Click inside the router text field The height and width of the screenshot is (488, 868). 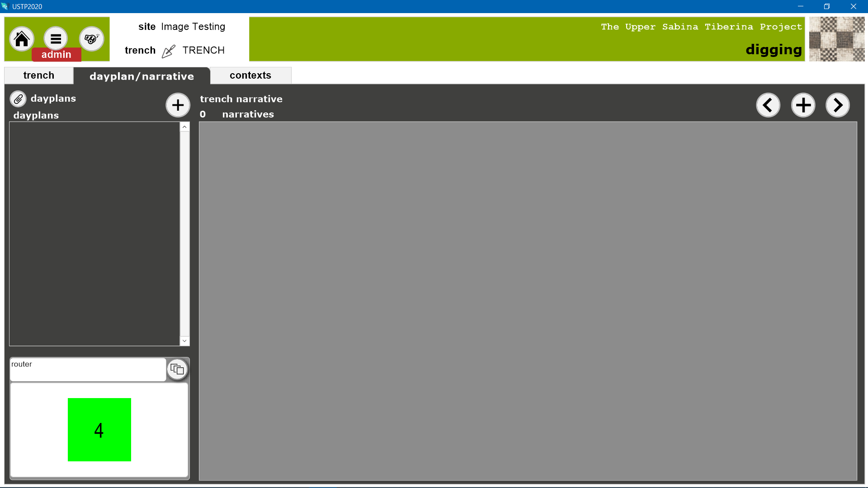click(x=88, y=370)
